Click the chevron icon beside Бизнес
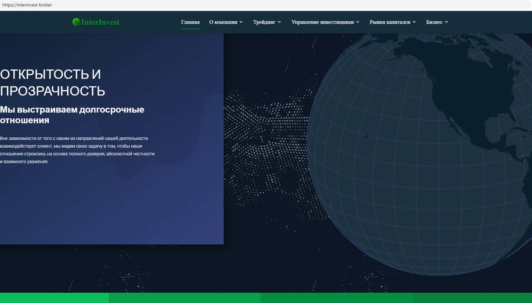The height and width of the screenshot is (303, 532). point(446,22)
